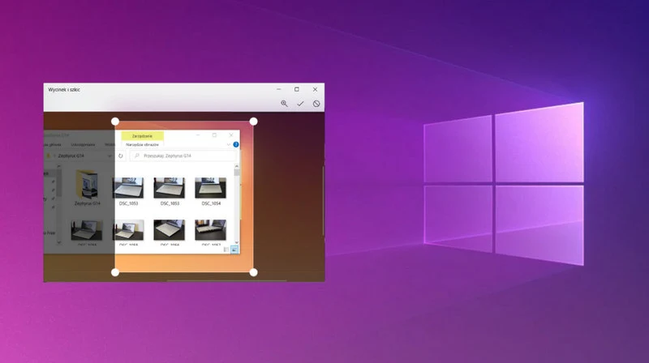Grab the bottom-right crop handle
Image resolution: width=649 pixels, height=363 pixels.
[x=253, y=272]
